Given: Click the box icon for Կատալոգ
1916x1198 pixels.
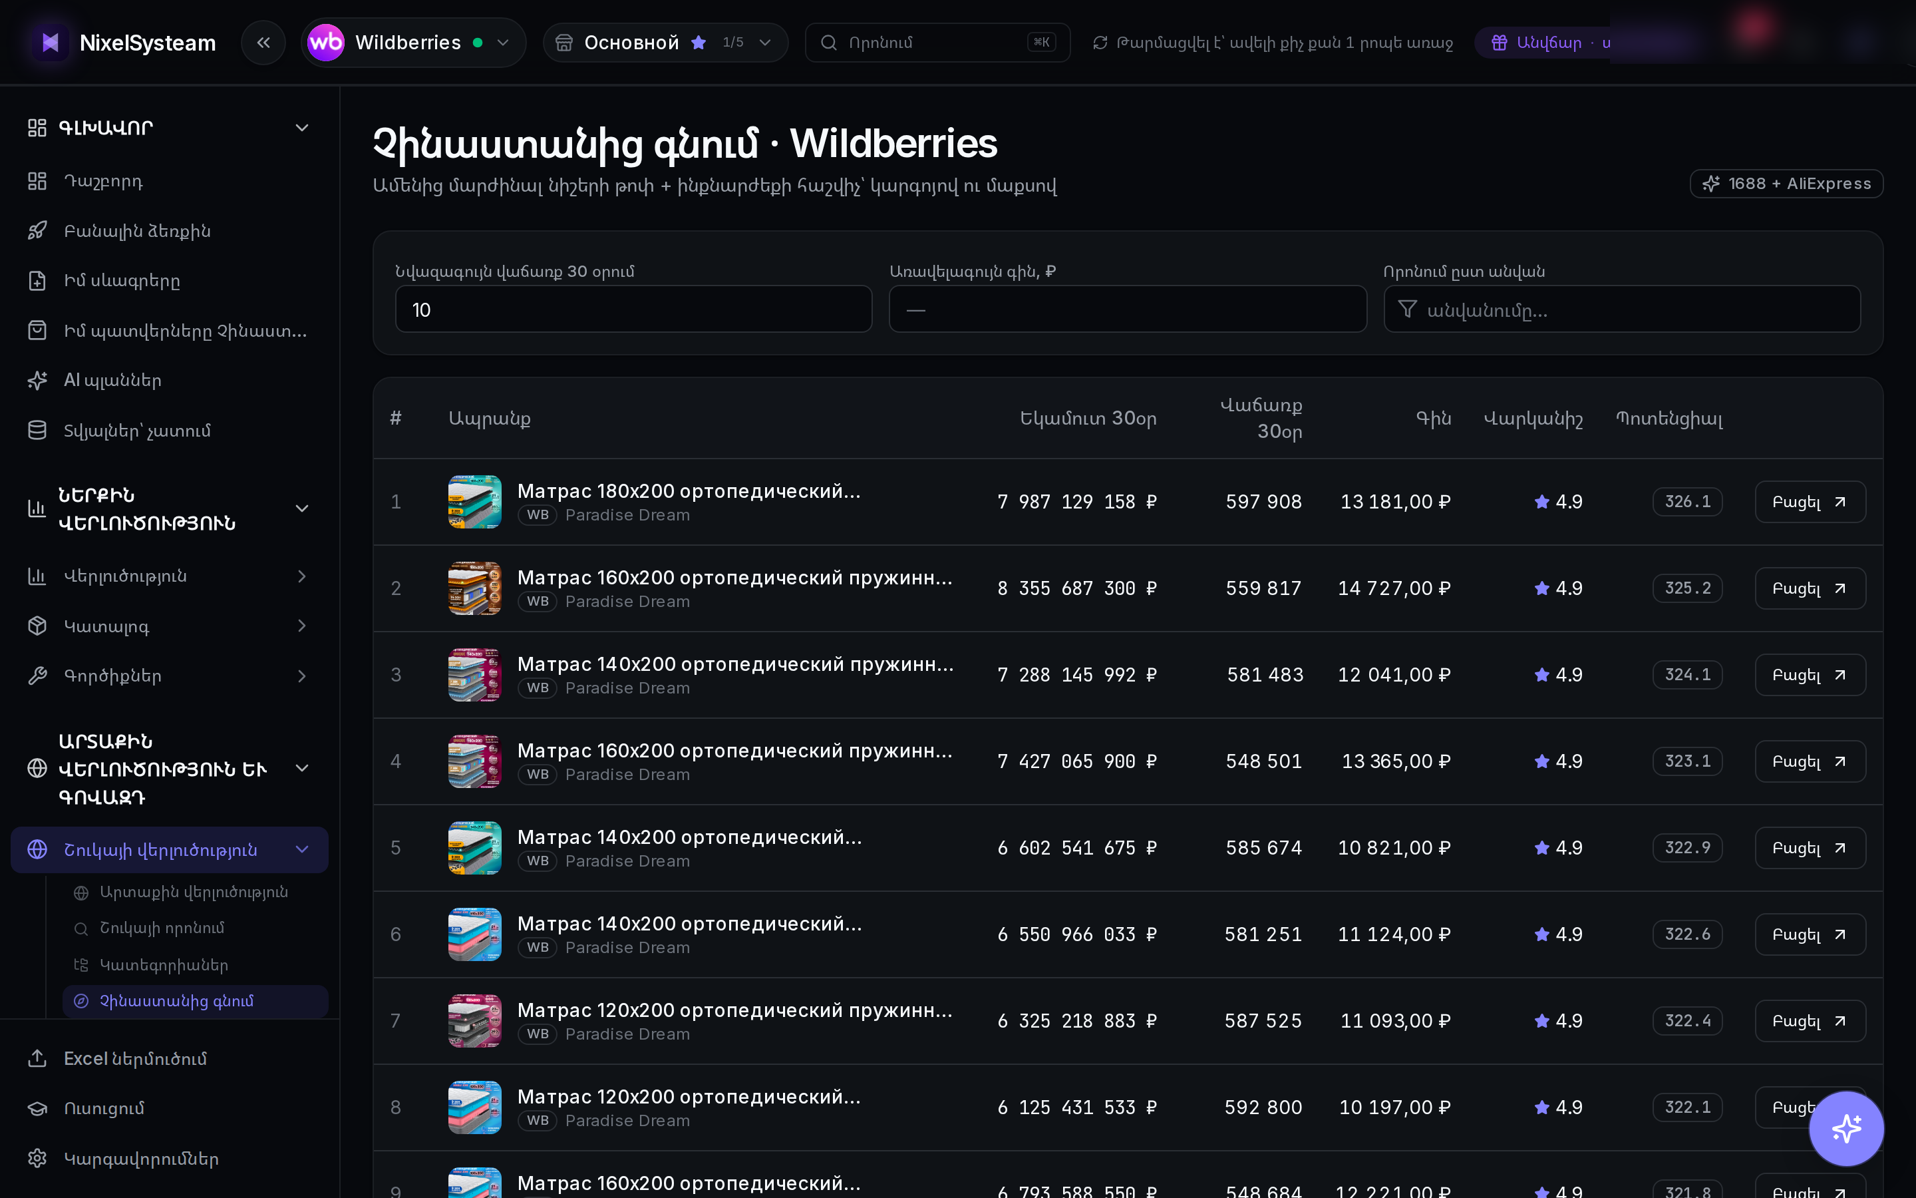Looking at the screenshot, I should tap(37, 626).
